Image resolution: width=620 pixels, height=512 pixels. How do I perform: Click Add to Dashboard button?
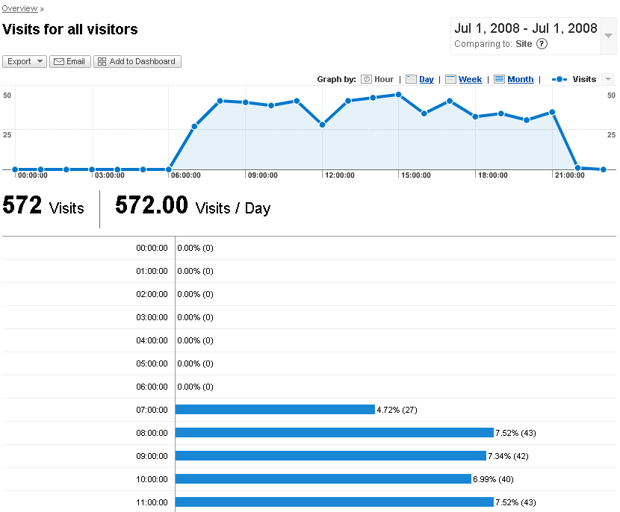[137, 62]
